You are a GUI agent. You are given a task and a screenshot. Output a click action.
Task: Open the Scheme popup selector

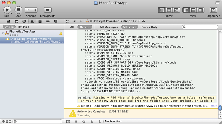[31, 10]
